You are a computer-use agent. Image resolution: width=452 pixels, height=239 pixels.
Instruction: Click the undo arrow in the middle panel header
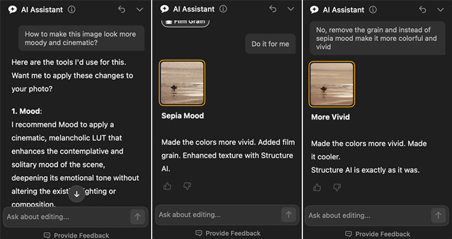point(273,9)
